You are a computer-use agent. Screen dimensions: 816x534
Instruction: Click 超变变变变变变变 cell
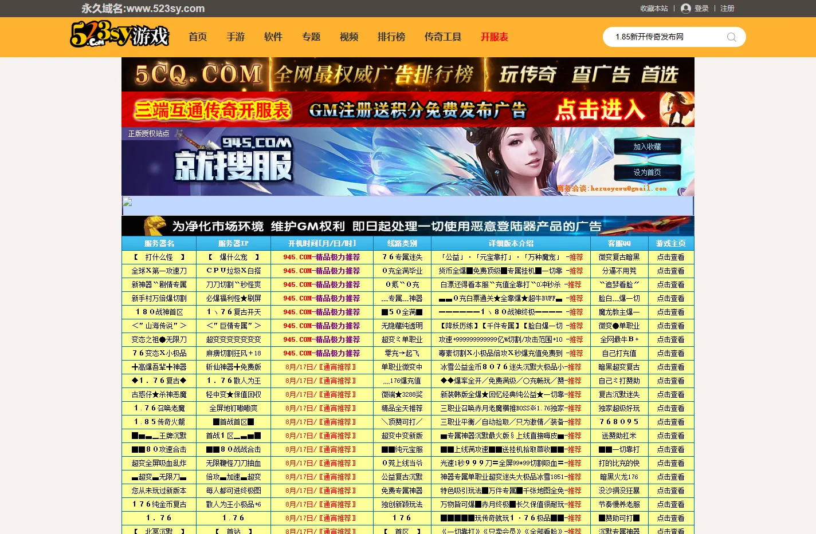234,339
